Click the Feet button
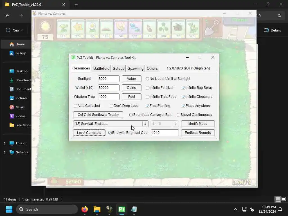288x216 pixels. point(132,97)
